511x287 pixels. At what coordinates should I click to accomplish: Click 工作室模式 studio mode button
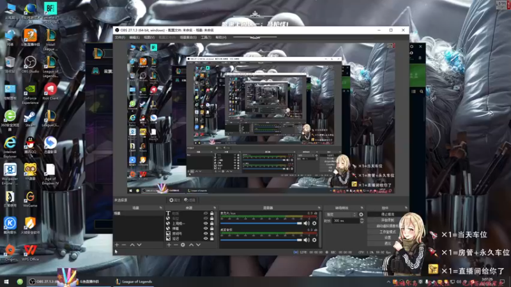click(387, 232)
